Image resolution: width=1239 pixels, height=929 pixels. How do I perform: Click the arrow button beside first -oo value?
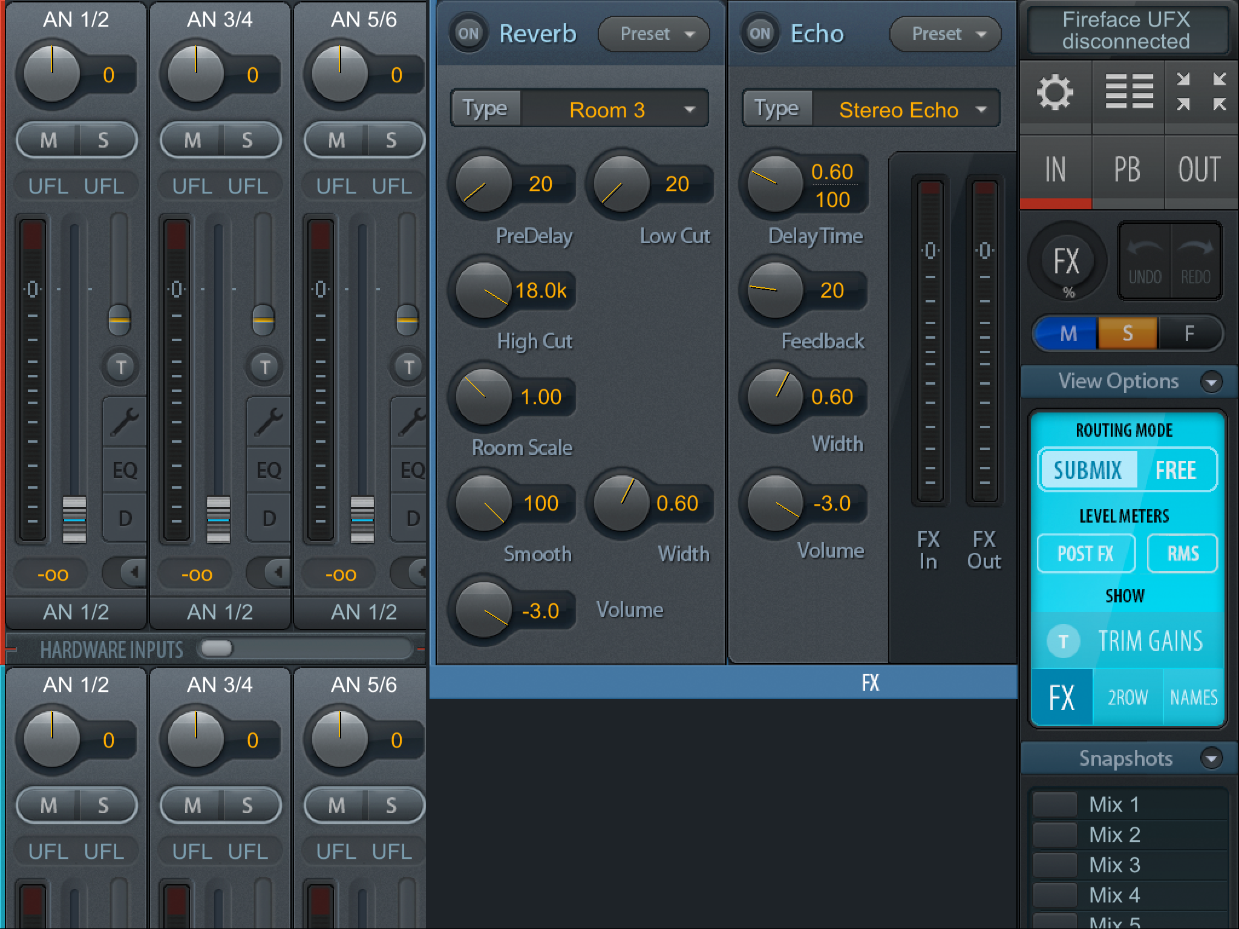(133, 572)
